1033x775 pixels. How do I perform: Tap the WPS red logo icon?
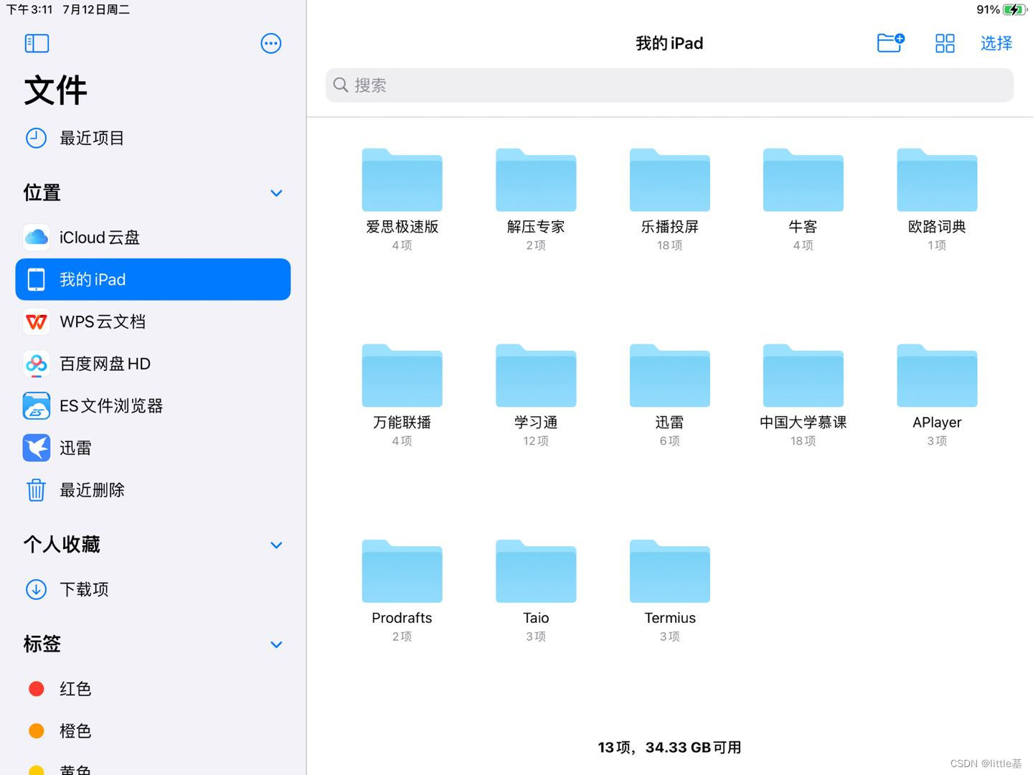(37, 321)
